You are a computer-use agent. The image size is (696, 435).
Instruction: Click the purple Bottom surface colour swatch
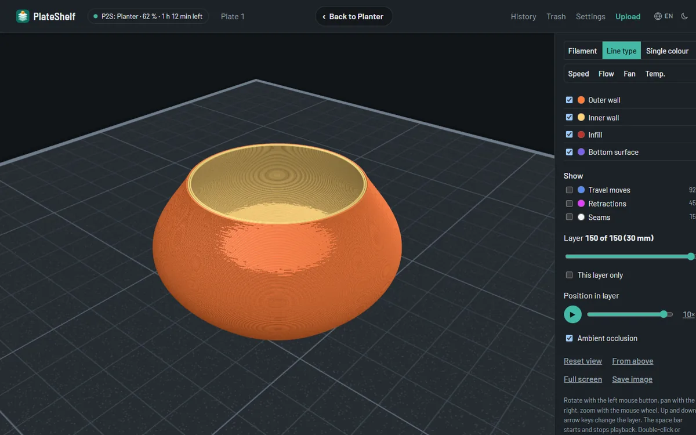[x=581, y=152]
